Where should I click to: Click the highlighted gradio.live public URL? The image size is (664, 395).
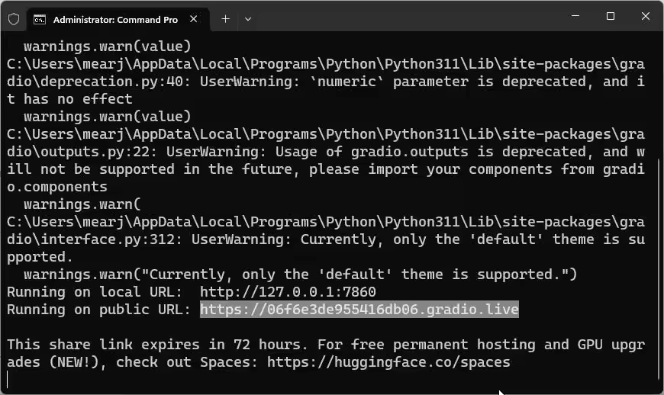click(x=359, y=309)
